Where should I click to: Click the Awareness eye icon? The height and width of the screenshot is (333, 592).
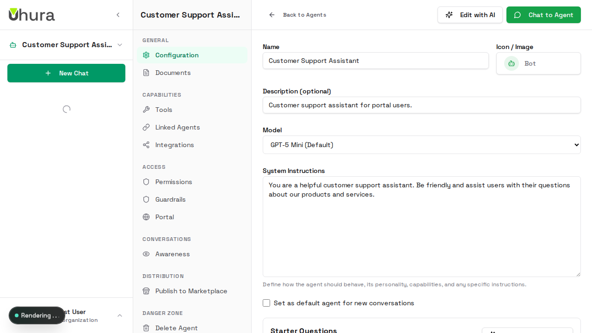[x=146, y=254]
